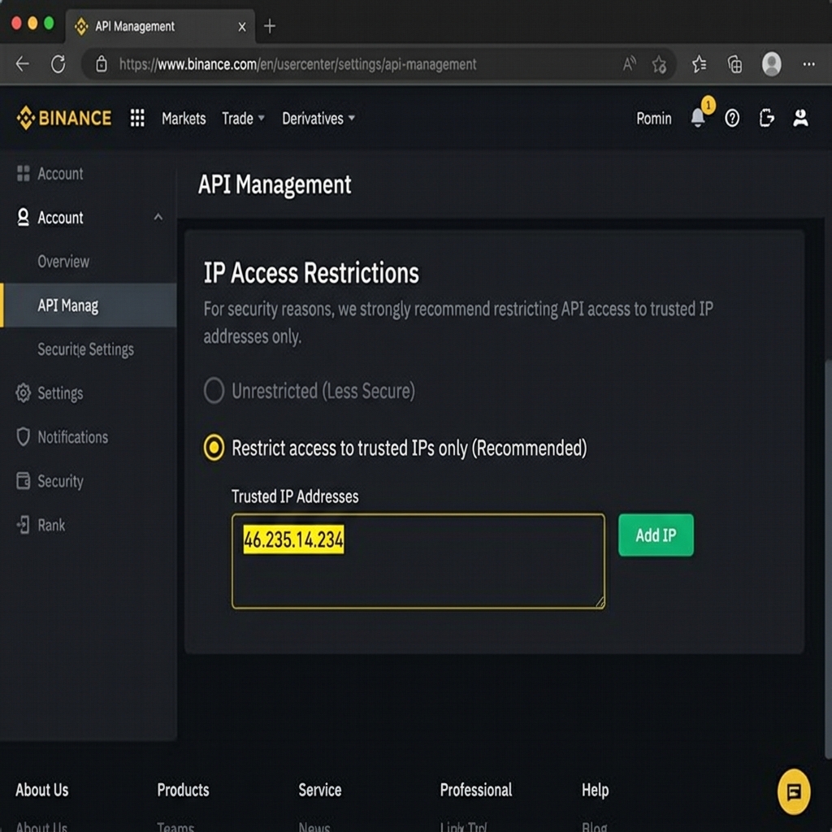This screenshot has width=832, height=832.
Task: Select Restrict access to trusted IPs radio
Action: [x=214, y=448]
